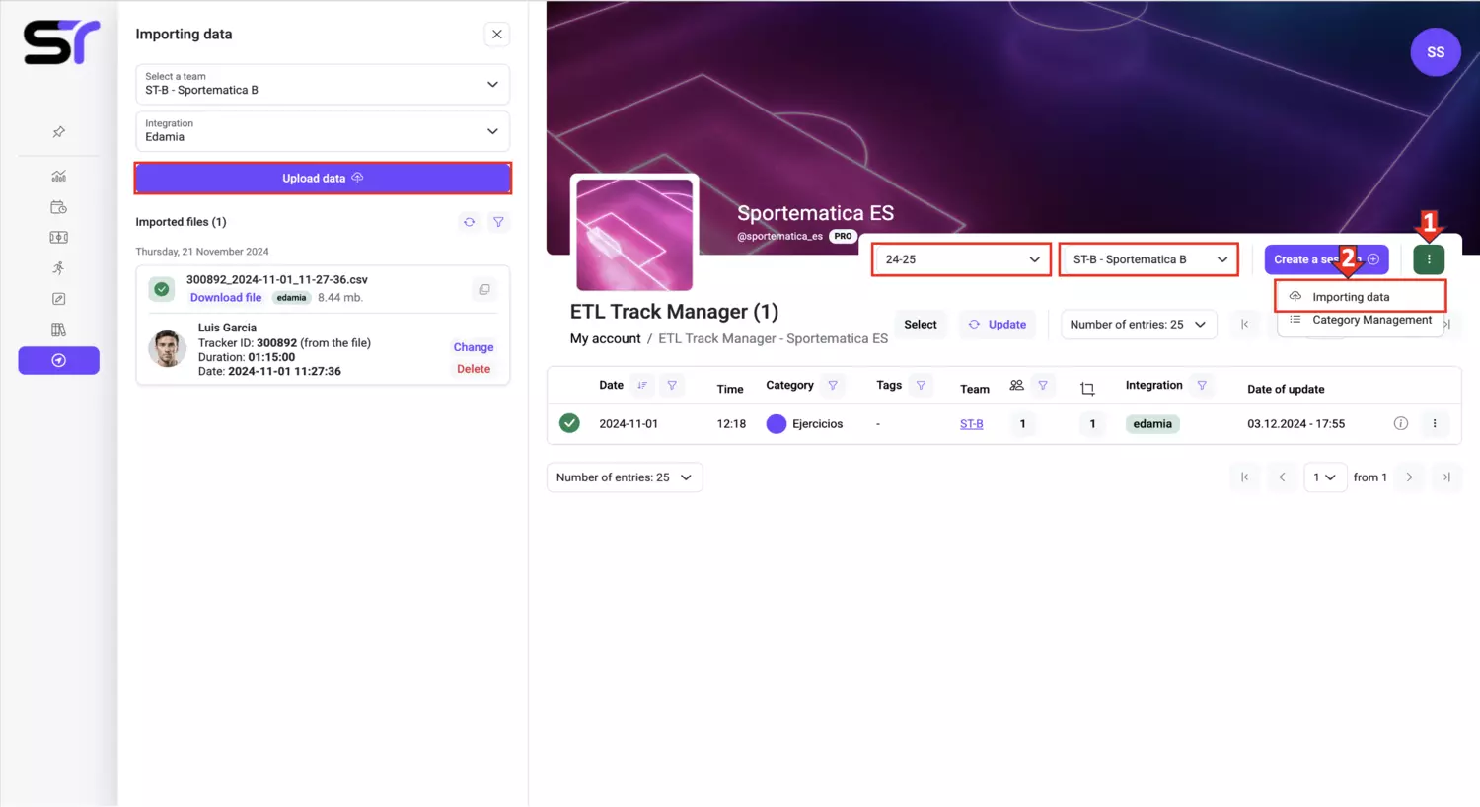Image resolution: width=1480 pixels, height=807 pixels.
Task: Go to previous page in bottom pagination
Action: coord(1282,477)
